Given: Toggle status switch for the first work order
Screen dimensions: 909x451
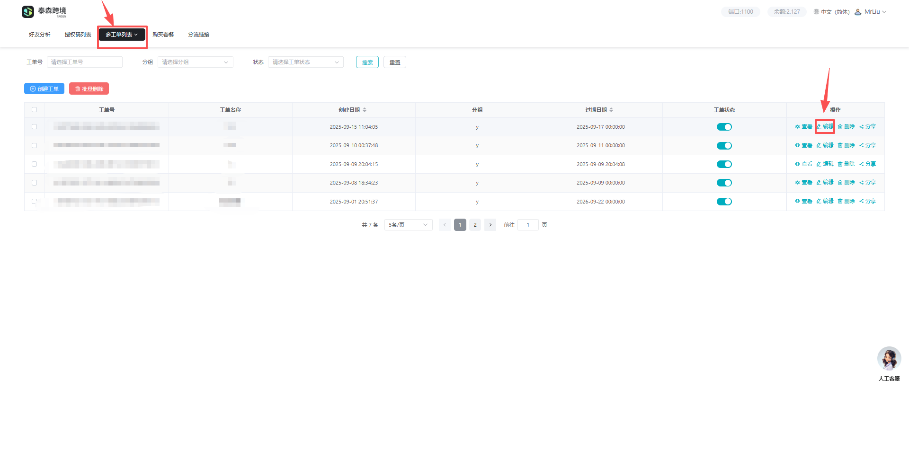Looking at the screenshot, I should [x=724, y=127].
